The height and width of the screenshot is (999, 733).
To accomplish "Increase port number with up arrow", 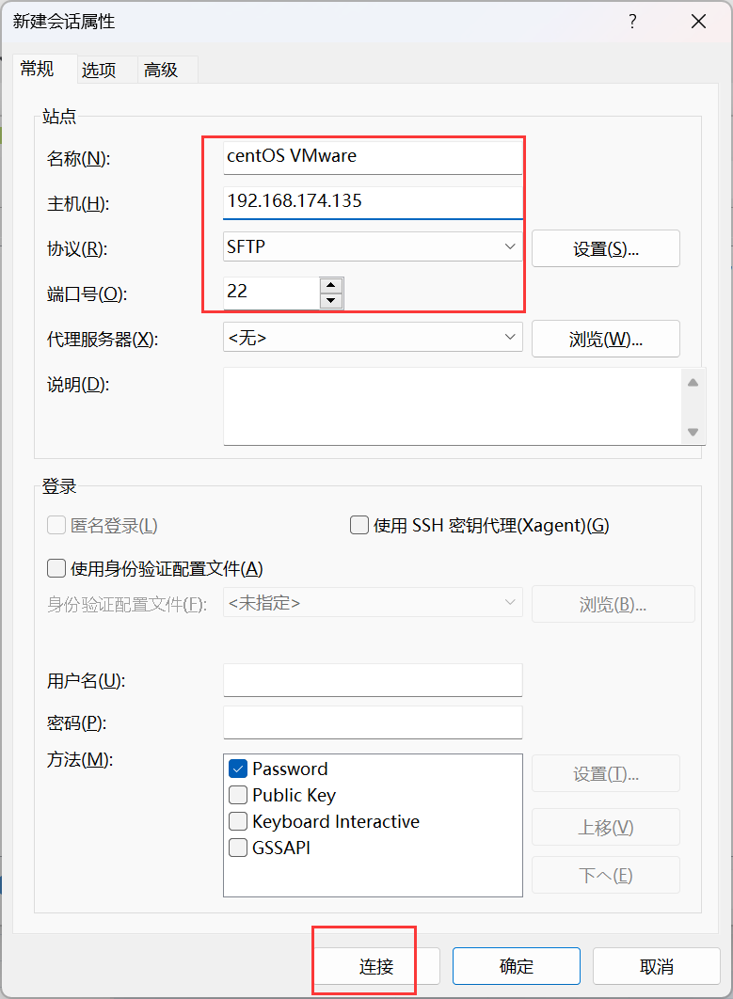I will [x=330, y=285].
